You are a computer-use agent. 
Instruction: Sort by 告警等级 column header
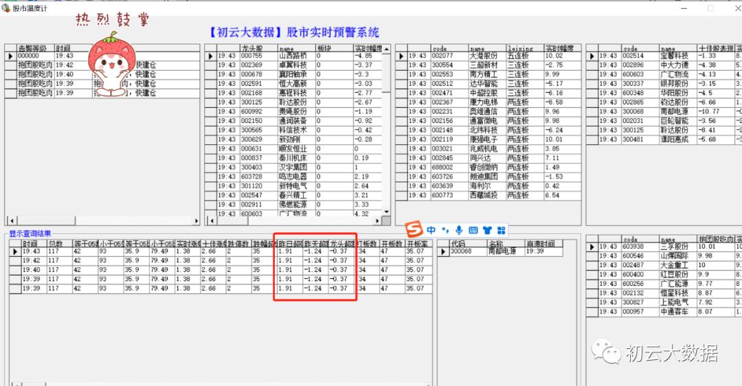pos(36,48)
